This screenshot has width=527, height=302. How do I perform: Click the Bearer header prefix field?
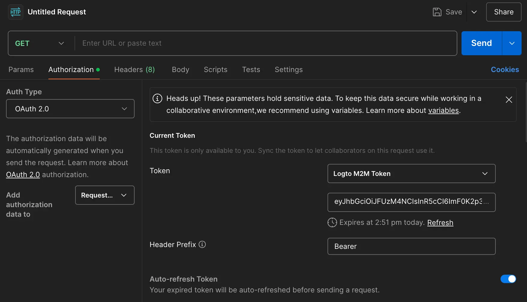pos(411,246)
